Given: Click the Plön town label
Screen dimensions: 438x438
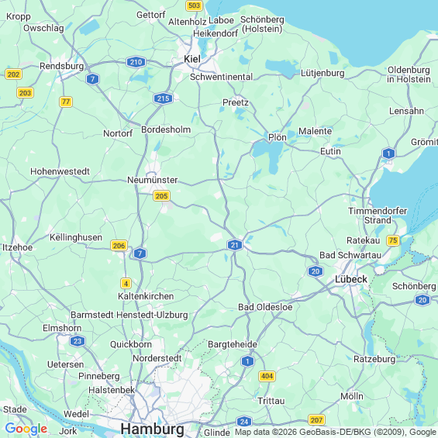Looking at the screenshot, I should coord(278,137).
